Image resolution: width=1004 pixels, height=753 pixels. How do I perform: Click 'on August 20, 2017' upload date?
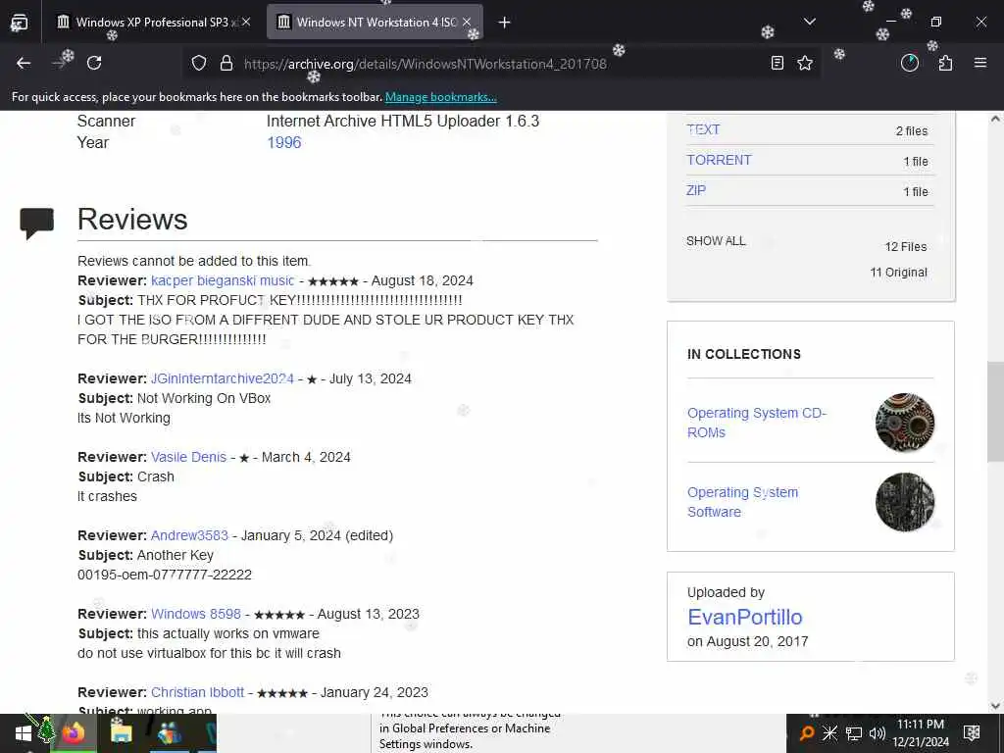coord(747,641)
